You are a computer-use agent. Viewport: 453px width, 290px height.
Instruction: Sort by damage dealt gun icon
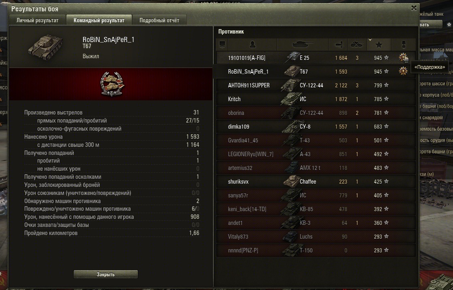pyautogui.click(x=338, y=44)
